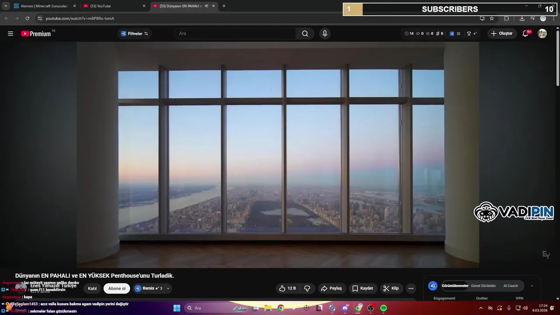
Task: Dislike the video
Action: pyautogui.click(x=307, y=288)
